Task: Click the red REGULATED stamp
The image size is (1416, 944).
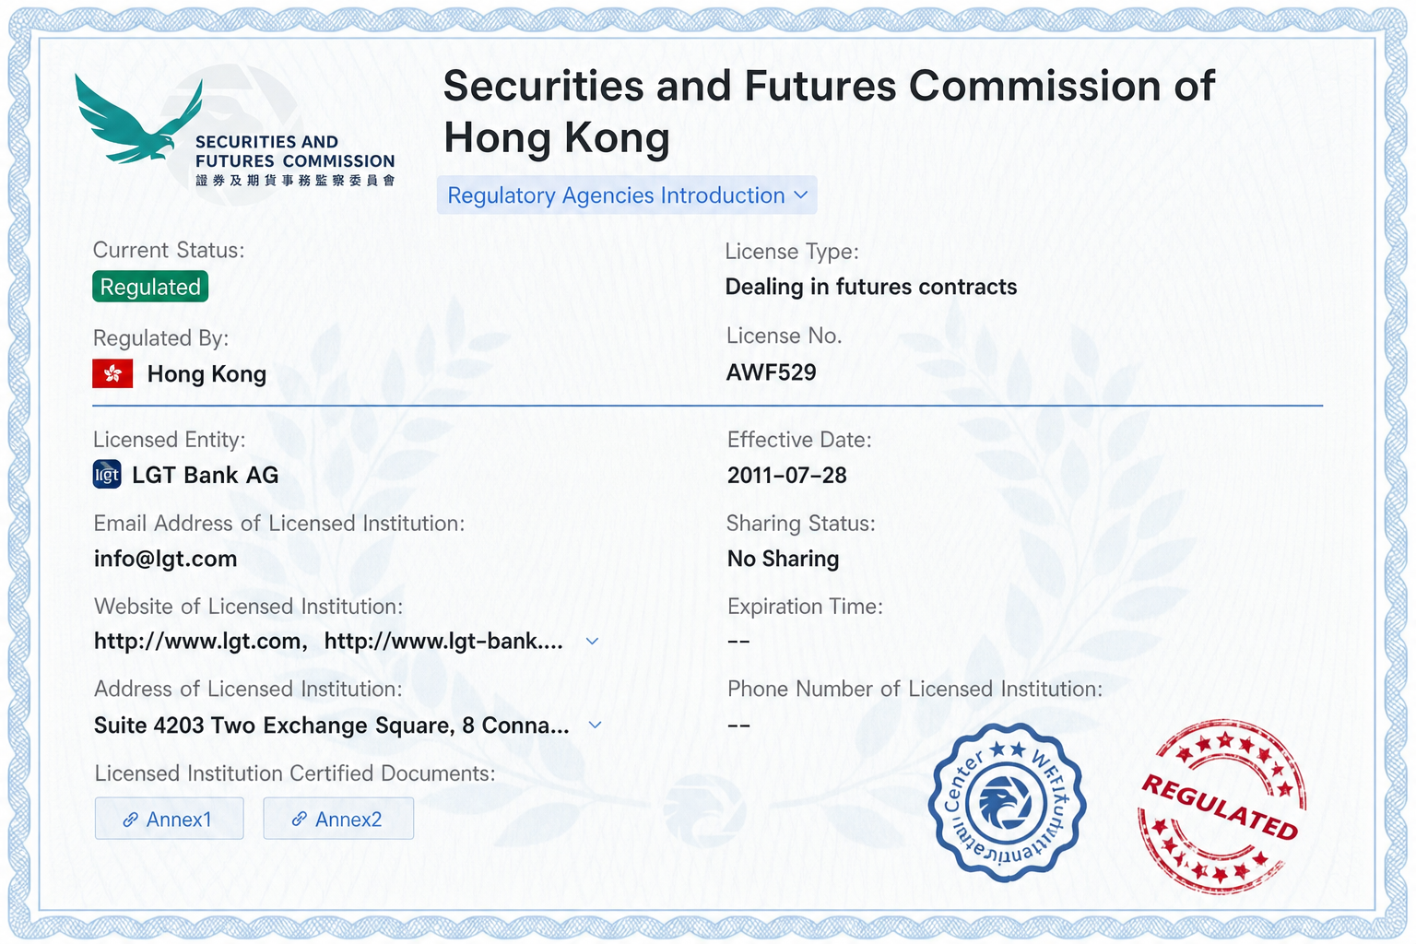Action: (1221, 807)
